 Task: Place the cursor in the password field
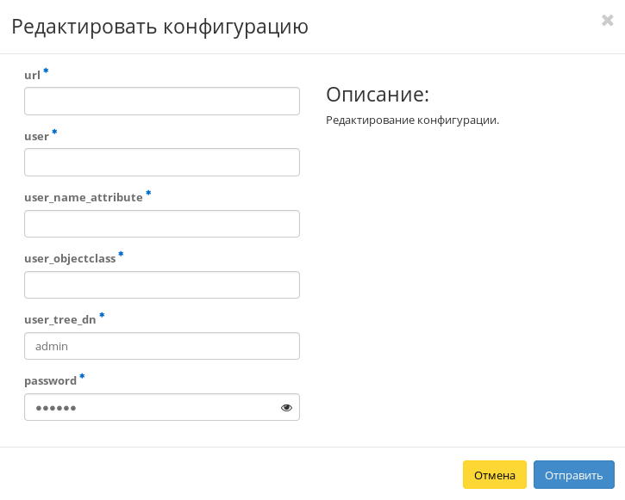[x=147, y=408]
